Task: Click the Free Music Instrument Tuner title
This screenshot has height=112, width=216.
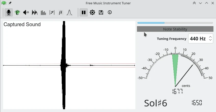Action: click(108, 3)
